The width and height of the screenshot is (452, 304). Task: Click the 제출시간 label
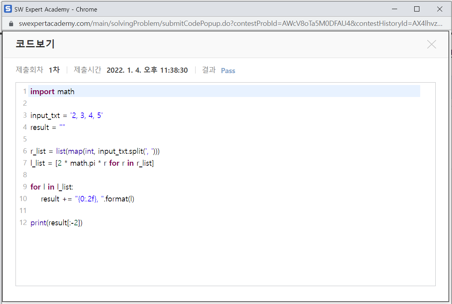(x=87, y=70)
